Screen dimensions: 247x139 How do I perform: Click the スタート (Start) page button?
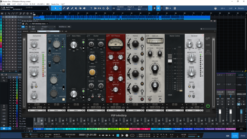223,8
